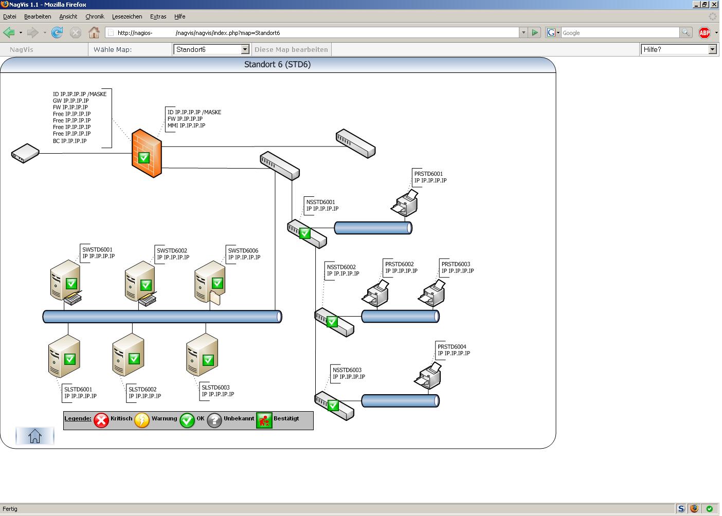
Task: Open the URL history dropdown arrow
Action: pos(524,33)
